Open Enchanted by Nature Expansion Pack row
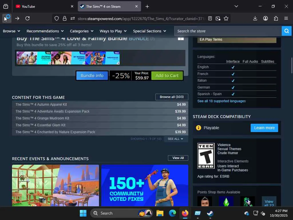 click(x=100, y=132)
